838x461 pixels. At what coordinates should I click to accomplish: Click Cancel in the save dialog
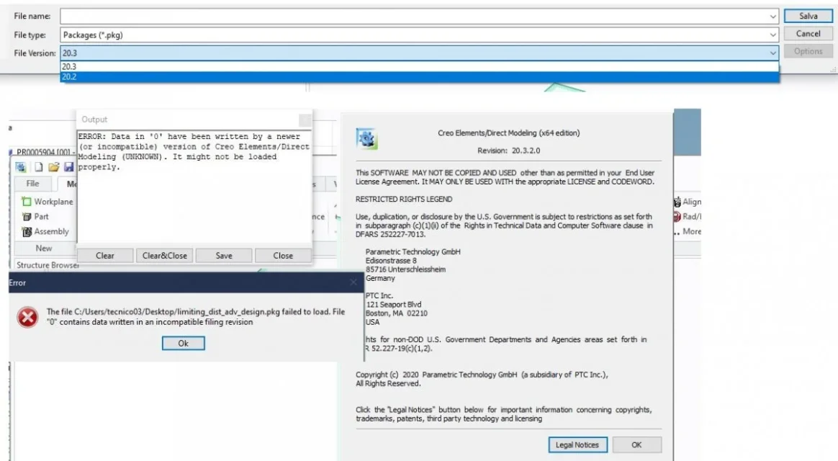(808, 34)
